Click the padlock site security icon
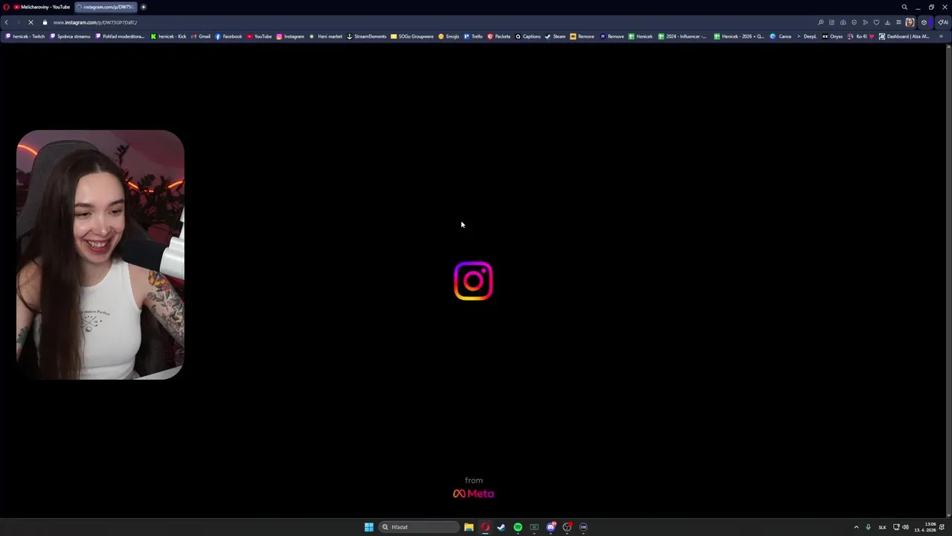Viewport: 952px width, 536px height. 45,22
